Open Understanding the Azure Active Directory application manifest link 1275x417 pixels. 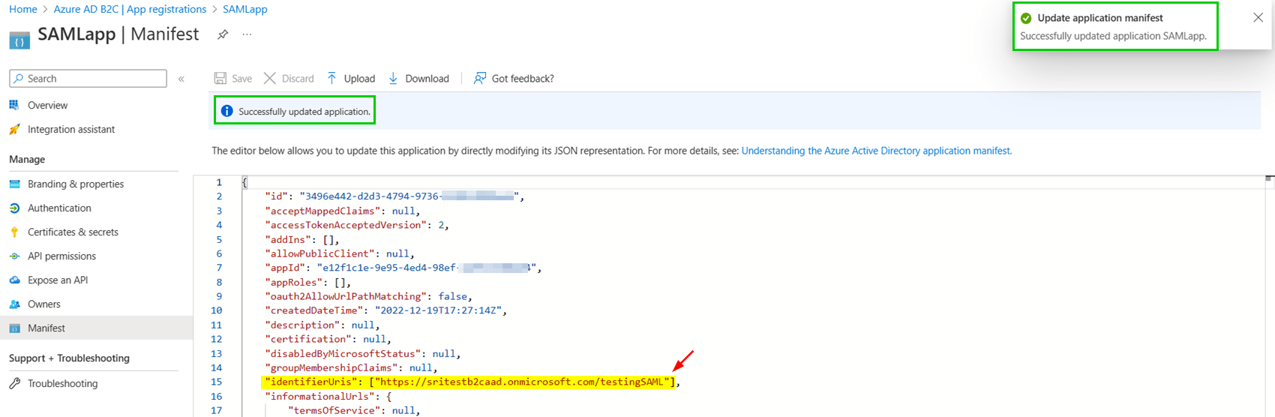876,151
